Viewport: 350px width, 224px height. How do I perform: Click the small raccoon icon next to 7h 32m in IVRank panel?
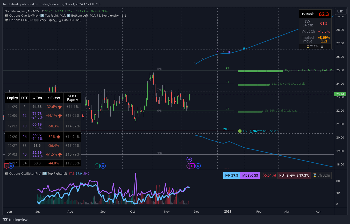pyautogui.click(x=322, y=47)
